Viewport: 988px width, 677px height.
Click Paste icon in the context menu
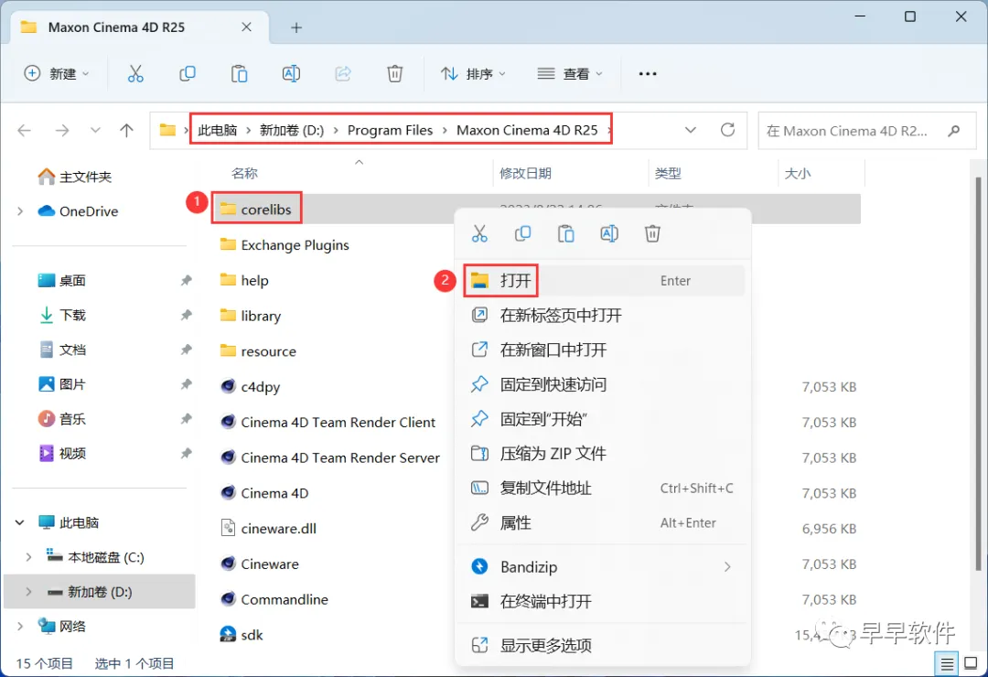point(566,234)
